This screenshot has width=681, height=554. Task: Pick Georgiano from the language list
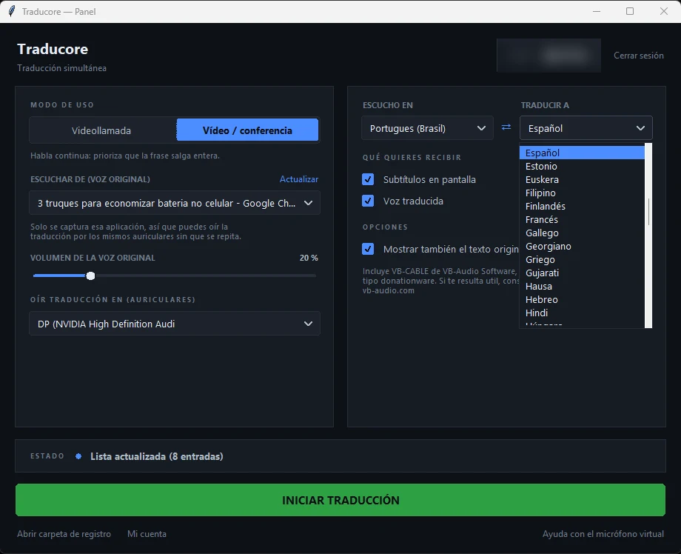click(x=582, y=247)
